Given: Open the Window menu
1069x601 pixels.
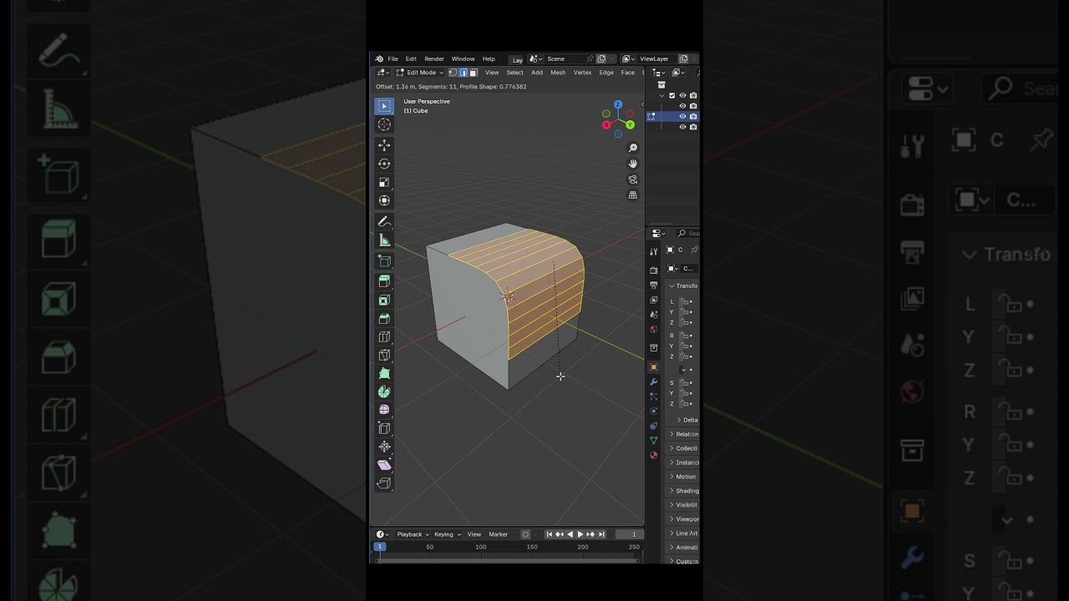Looking at the screenshot, I should click(463, 59).
